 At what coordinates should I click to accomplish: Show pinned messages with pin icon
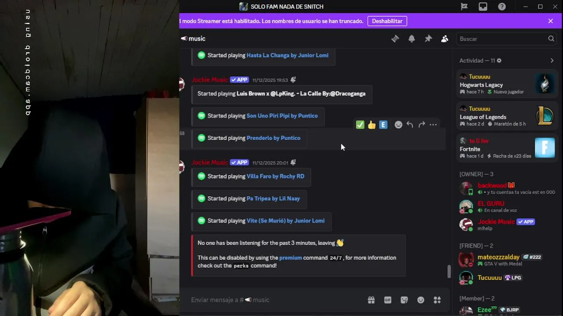[x=428, y=39]
